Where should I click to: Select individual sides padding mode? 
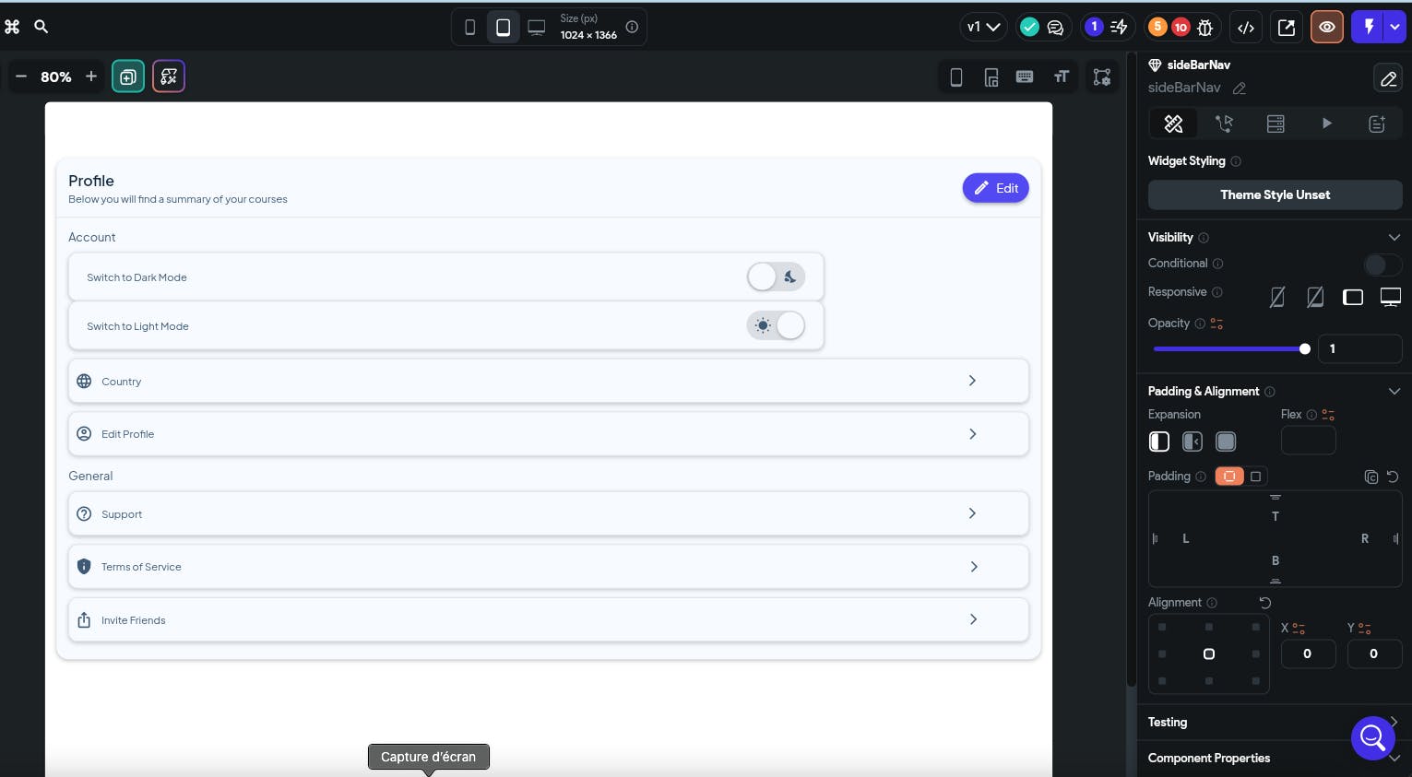click(1229, 477)
